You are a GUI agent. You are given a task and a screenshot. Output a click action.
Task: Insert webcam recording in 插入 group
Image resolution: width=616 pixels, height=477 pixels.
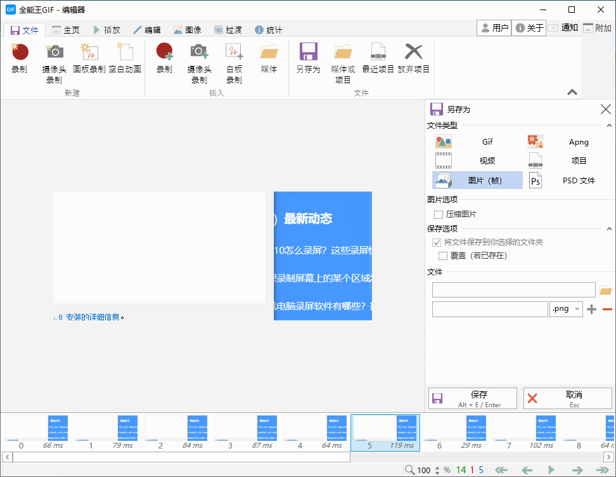tap(199, 63)
